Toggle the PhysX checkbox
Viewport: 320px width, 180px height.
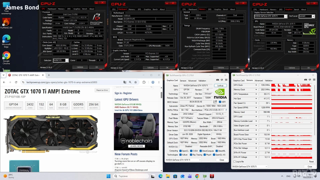[x=205, y=155]
